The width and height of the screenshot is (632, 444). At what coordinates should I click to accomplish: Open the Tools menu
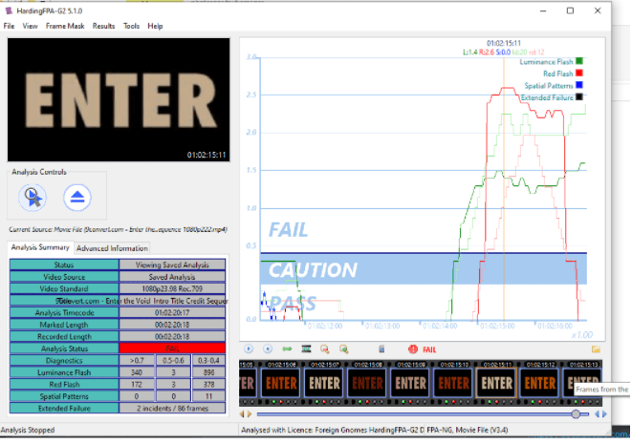pyautogui.click(x=131, y=26)
